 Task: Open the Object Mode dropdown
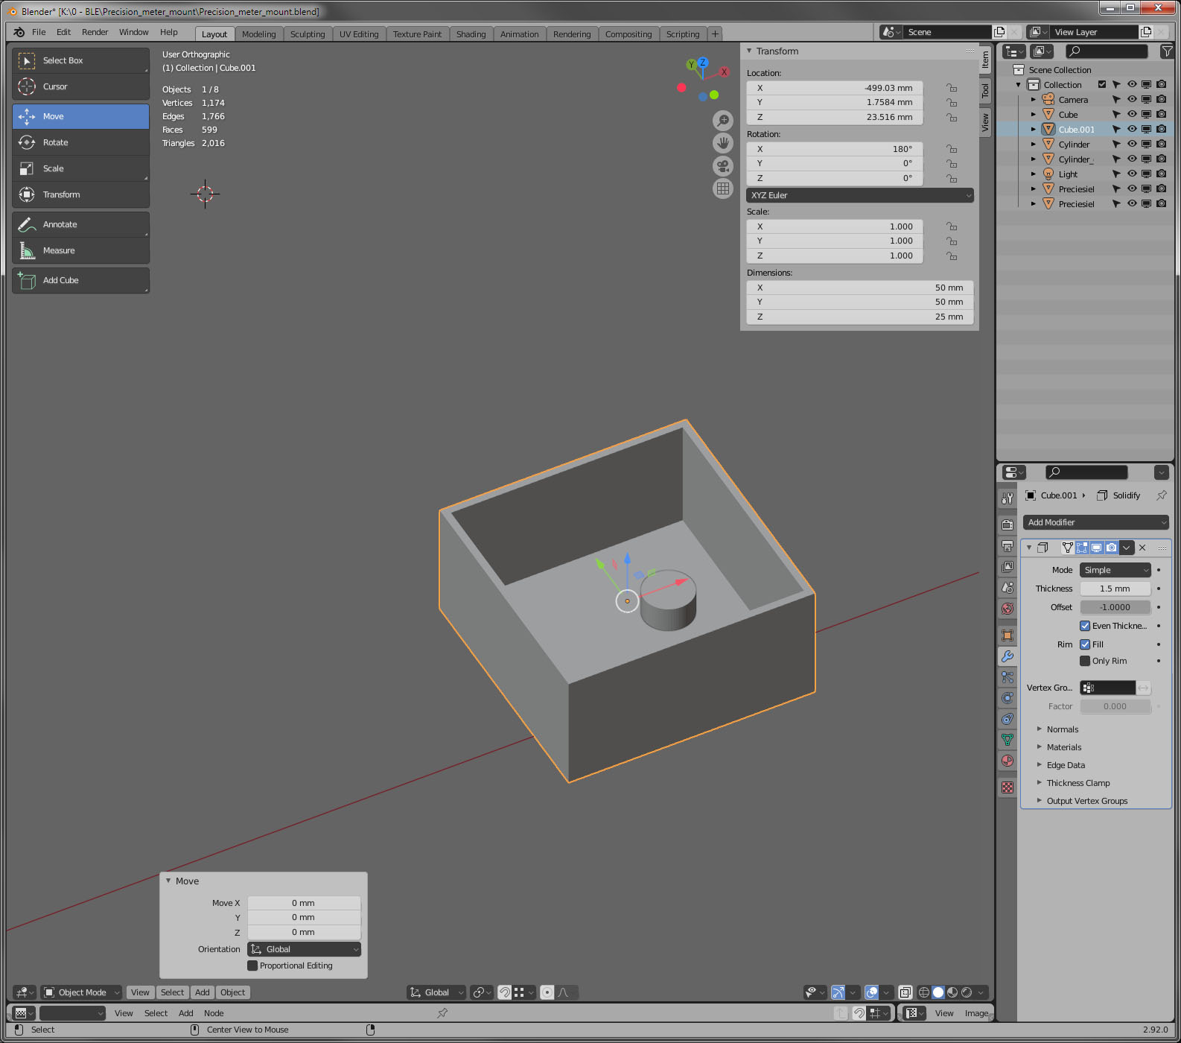[x=81, y=992]
